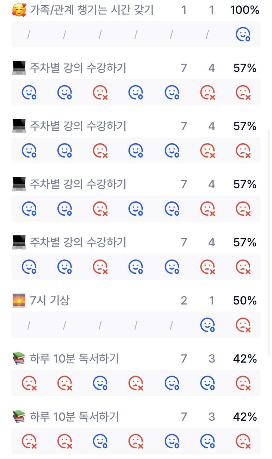
Task: Click the blue smiley in the 가족/관계 row
Action: click(243, 34)
